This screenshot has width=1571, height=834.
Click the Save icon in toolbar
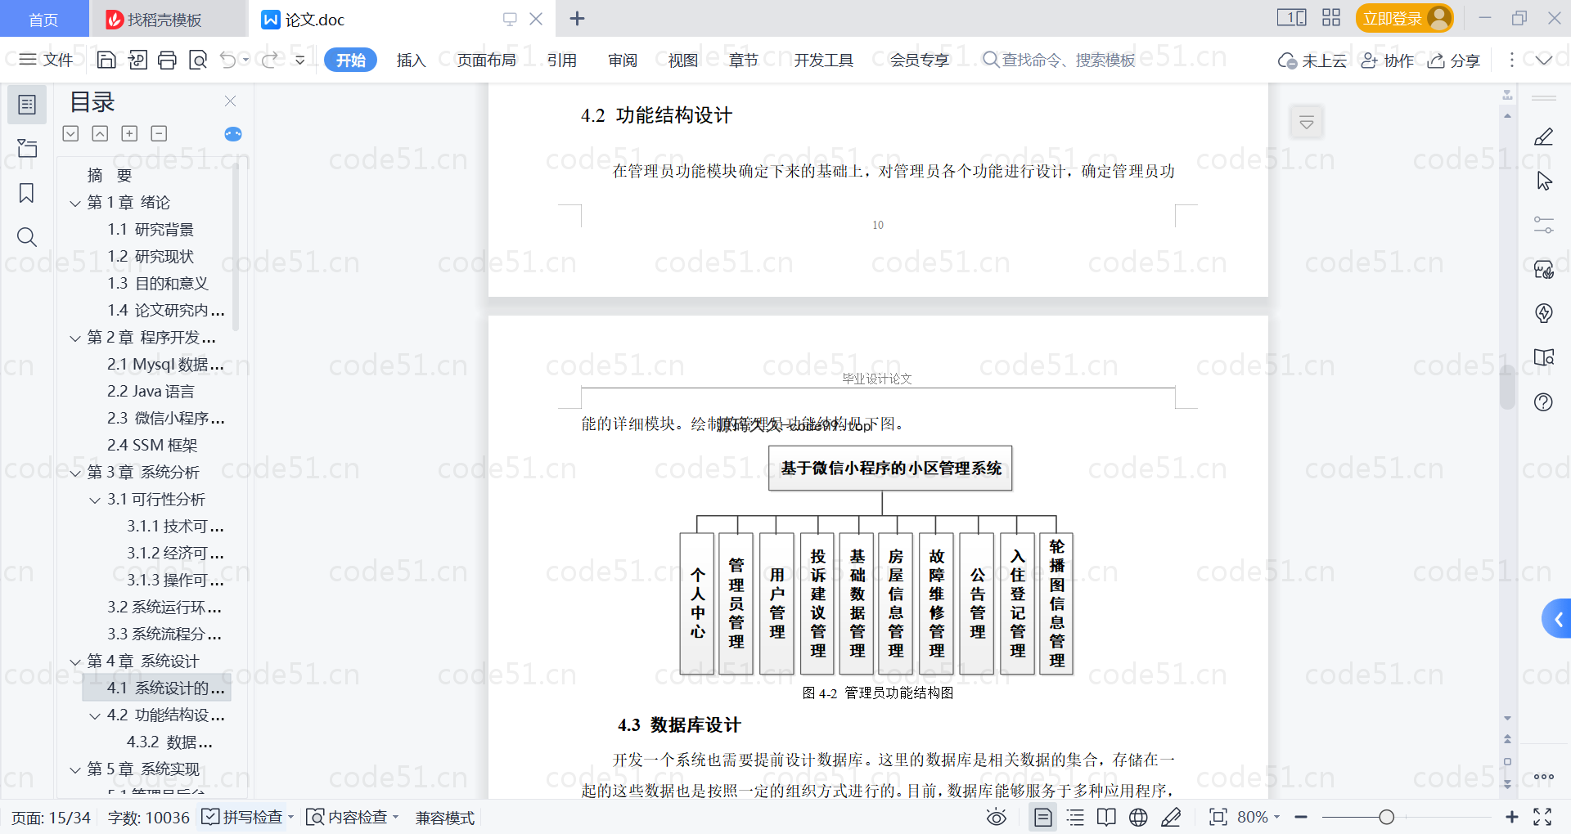coord(106,60)
